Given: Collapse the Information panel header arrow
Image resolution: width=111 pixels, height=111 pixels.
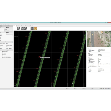Looking at the screenshot, I should pyautogui.click(x=1, y=26).
